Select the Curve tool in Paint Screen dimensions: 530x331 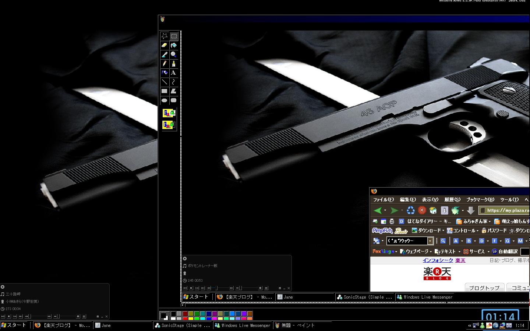coord(174,82)
